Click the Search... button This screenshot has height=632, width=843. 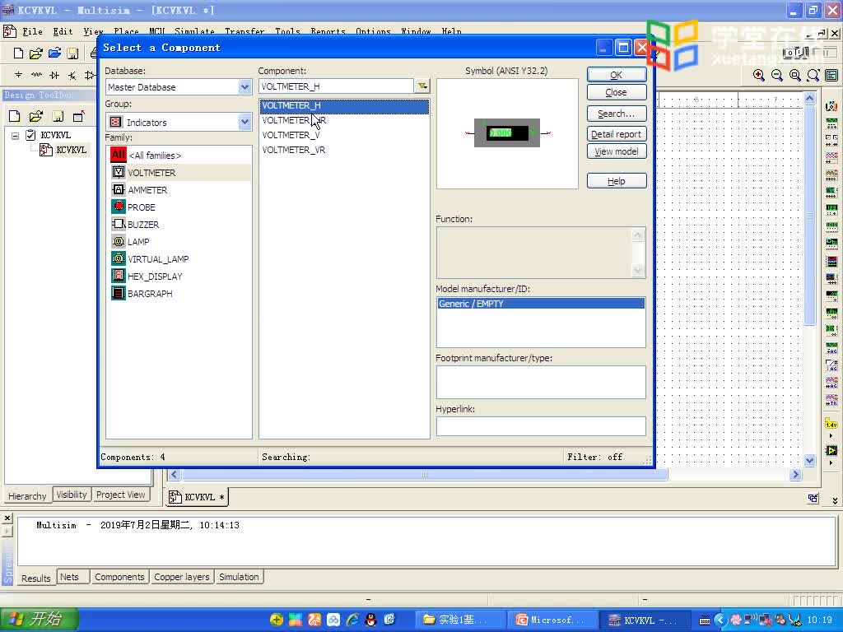pyautogui.click(x=616, y=114)
